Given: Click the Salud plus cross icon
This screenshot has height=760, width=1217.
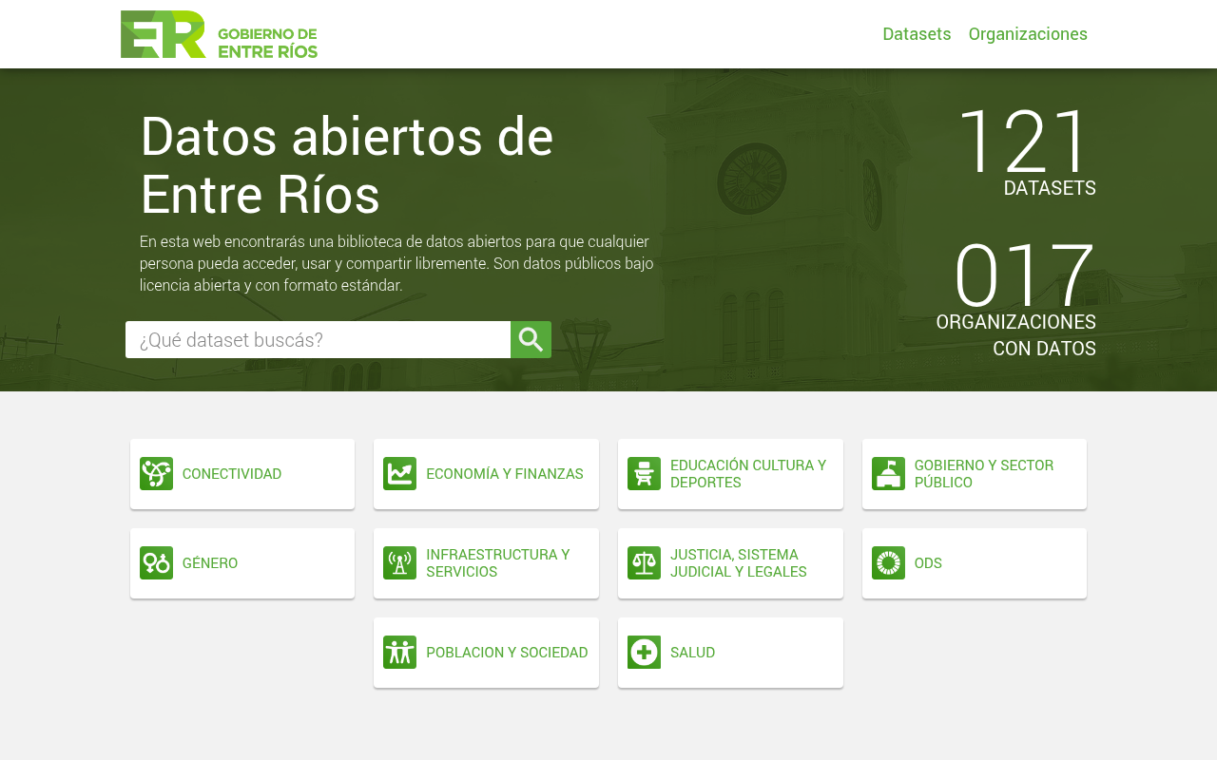Looking at the screenshot, I should click(644, 653).
